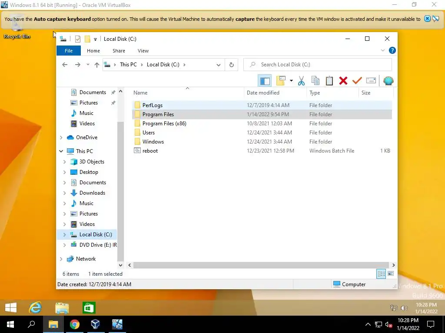The height and width of the screenshot is (333, 445).
Task: Select the reboot batch file
Action: 262,150
